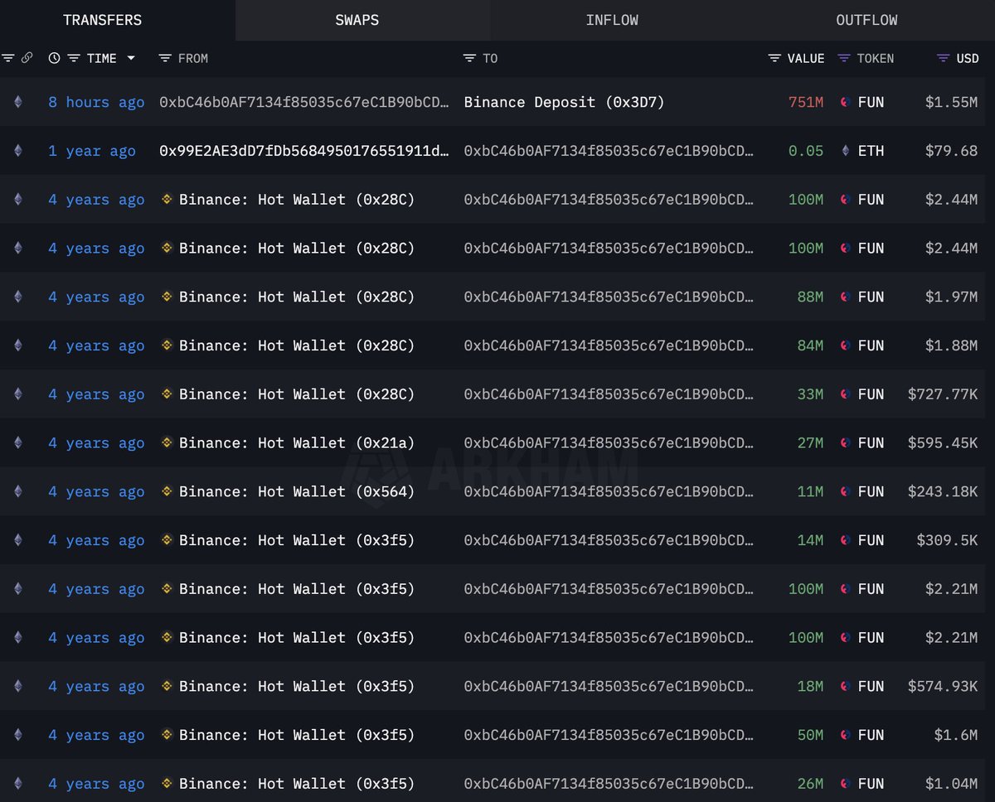
Task: Click the Binance logo beside Hot Wallet (0x21a)
Action: [167, 443]
